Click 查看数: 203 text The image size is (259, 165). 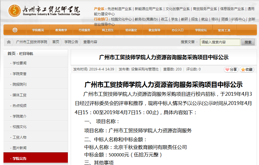click(172, 69)
